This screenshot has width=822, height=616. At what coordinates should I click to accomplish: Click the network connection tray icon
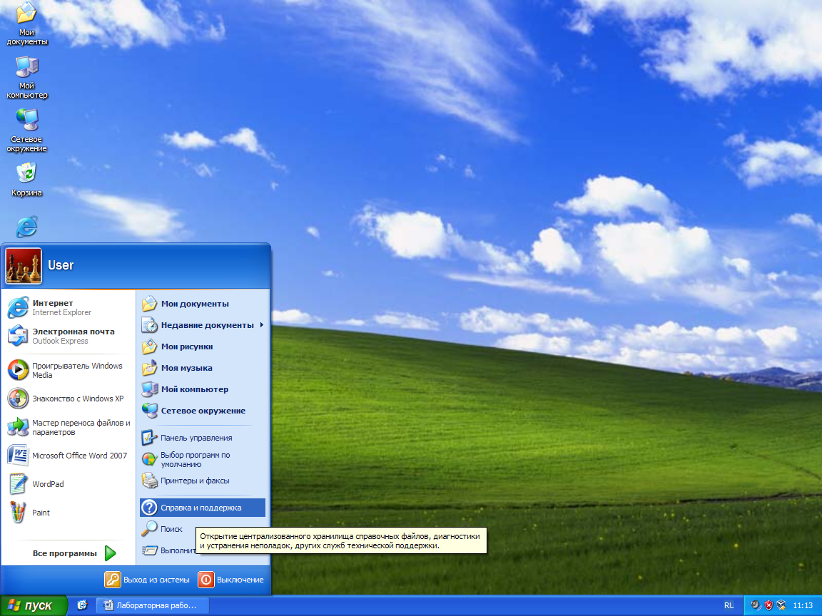781,605
